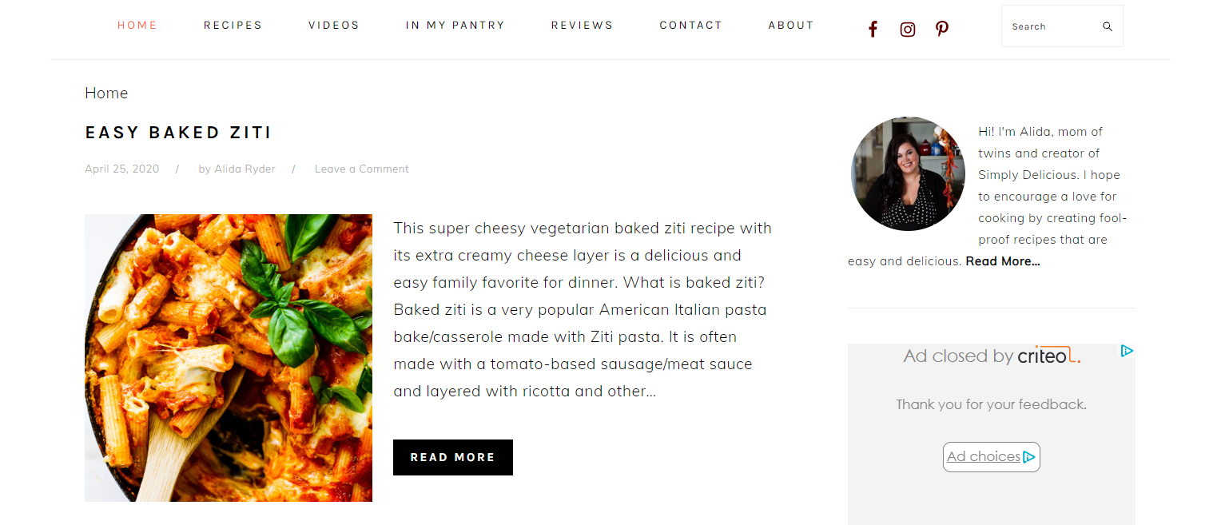Screen dimensions: 1229x525
Task: Open the Instagram social icon
Action: click(908, 30)
